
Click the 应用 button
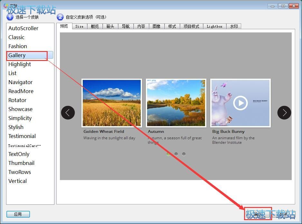click(x=18, y=214)
